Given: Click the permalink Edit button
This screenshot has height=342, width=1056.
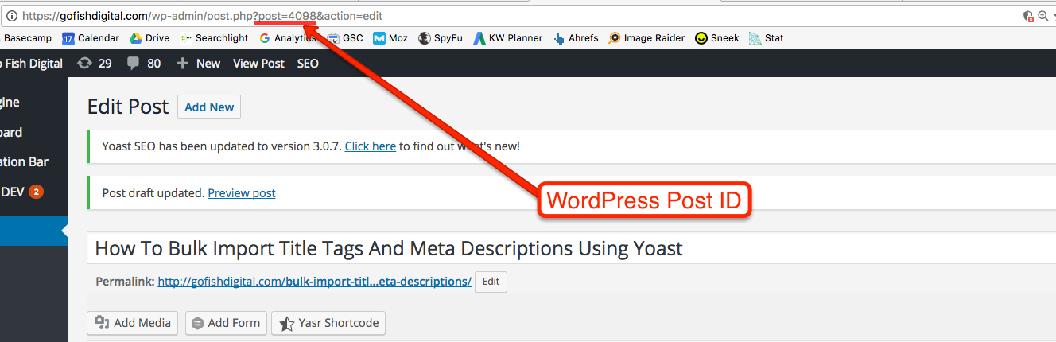Looking at the screenshot, I should (491, 282).
